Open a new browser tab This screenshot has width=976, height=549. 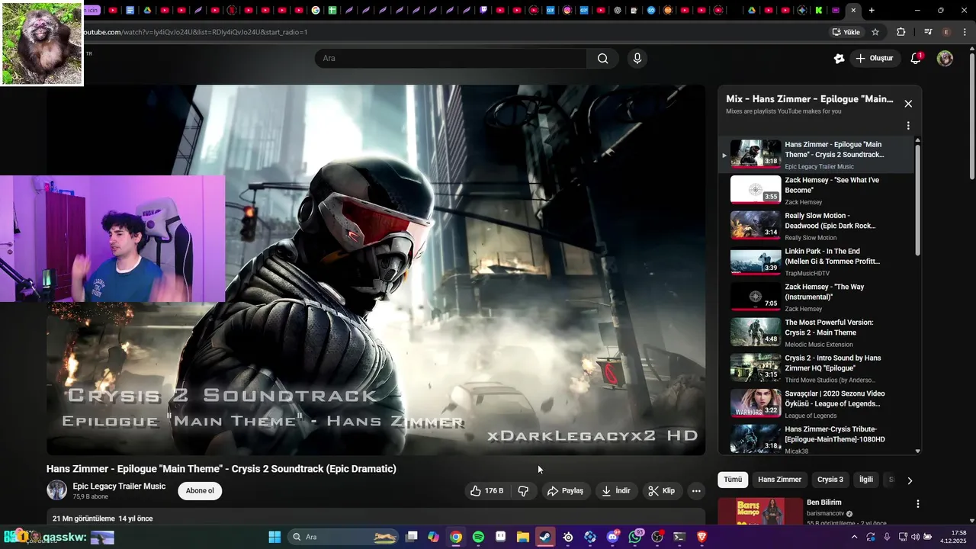pyautogui.click(x=872, y=10)
